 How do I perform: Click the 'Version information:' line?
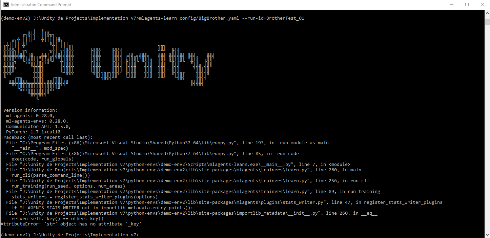point(30,110)
